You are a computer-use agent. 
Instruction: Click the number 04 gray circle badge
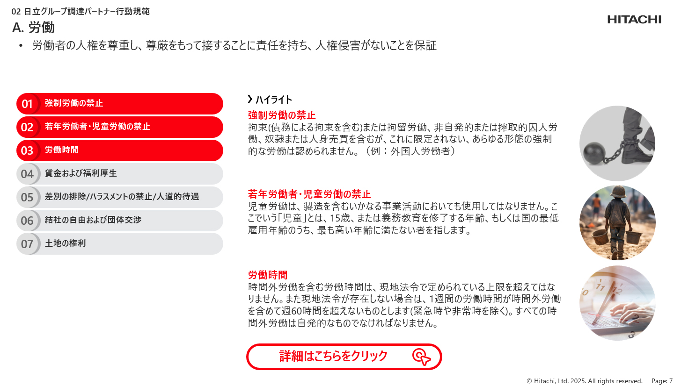(28, 174)
